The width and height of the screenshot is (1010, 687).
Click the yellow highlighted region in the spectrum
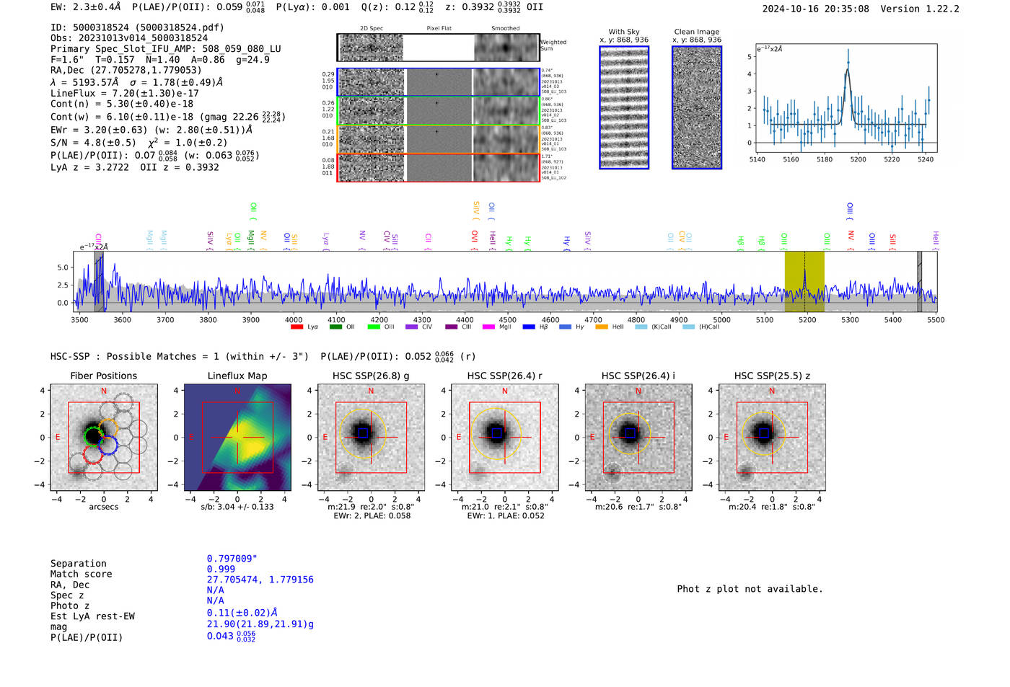804,282
